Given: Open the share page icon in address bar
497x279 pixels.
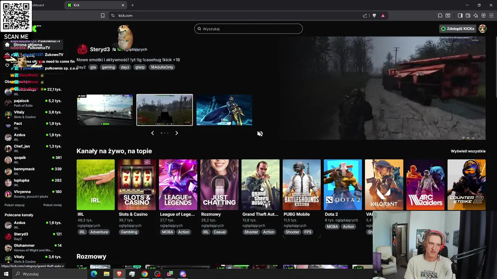Looking at the screenshot, I should 365,15.
